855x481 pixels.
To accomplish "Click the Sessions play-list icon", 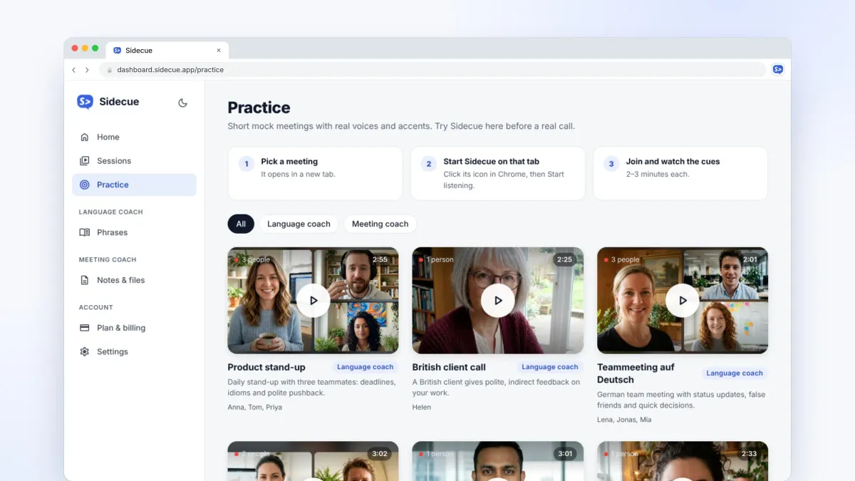I will (x=85, y=161).
